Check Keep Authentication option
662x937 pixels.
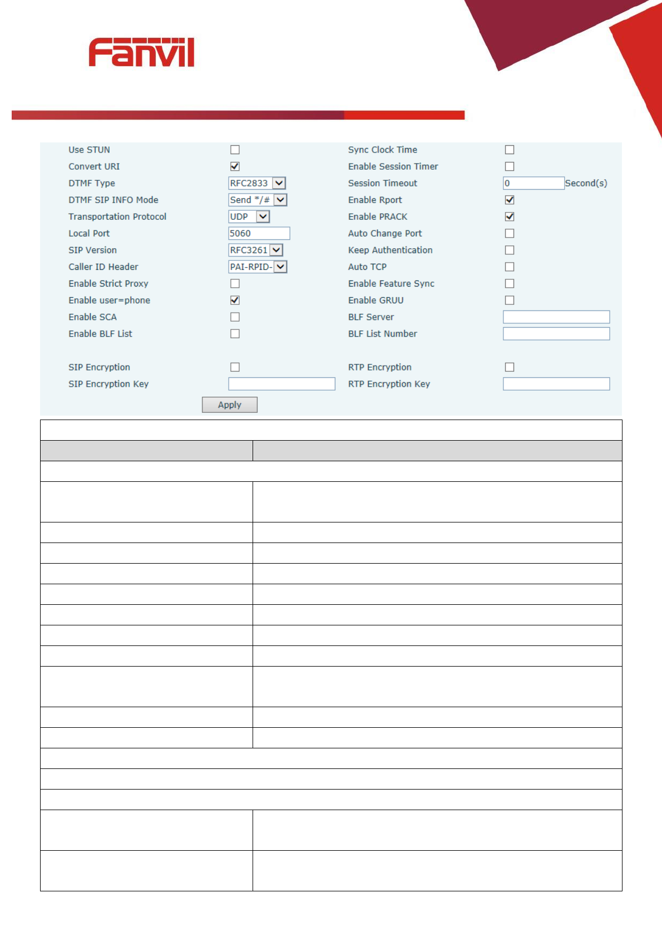pyautogui.click(x=510, y=250)
